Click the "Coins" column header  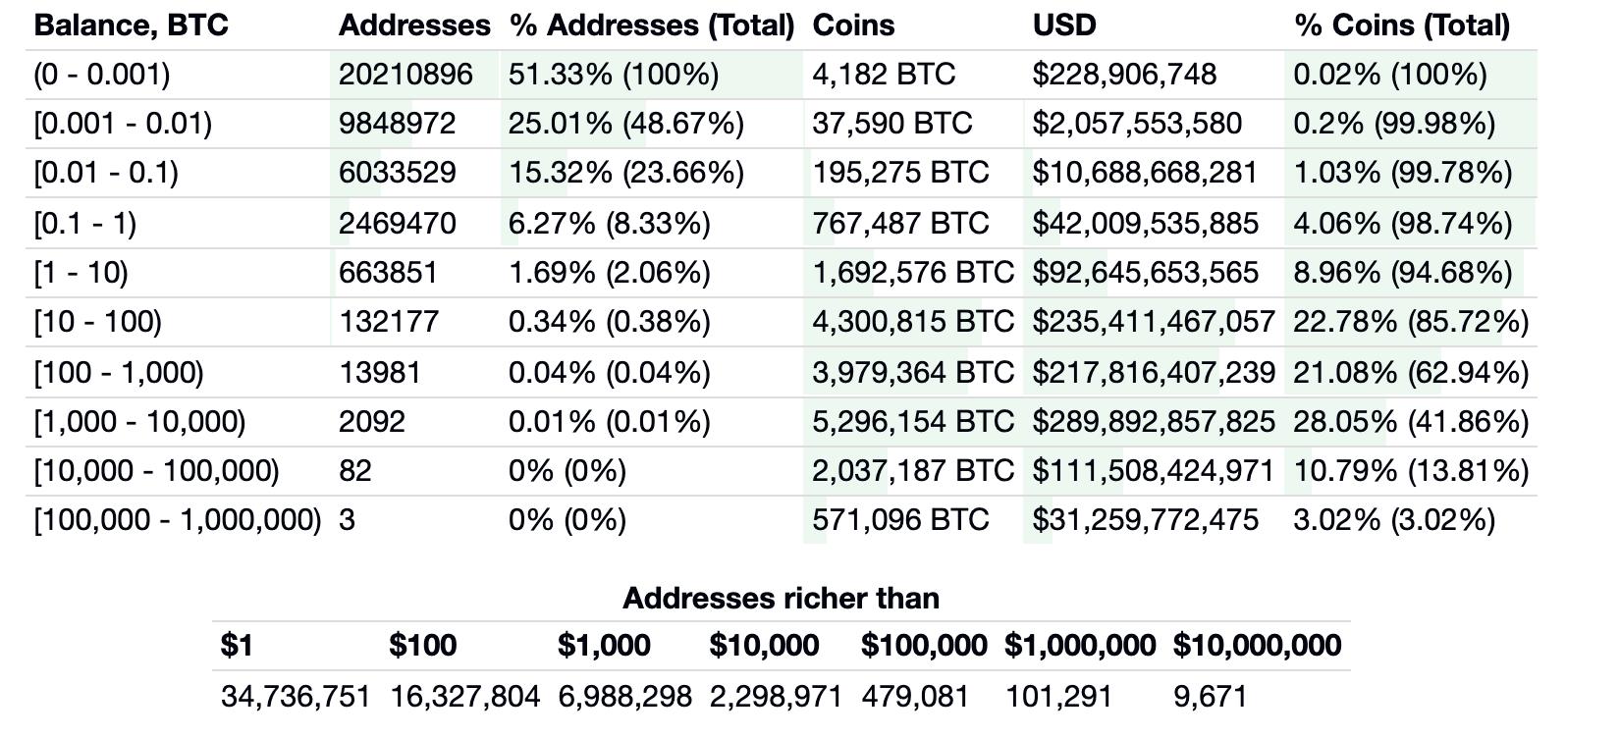tap(853, 25)
